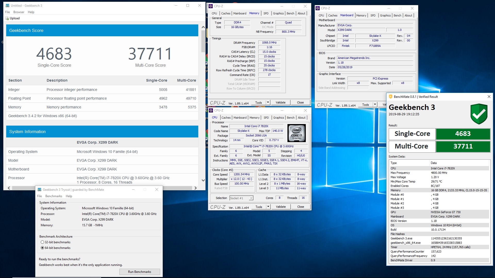Click Geekbench horizontal scrollbar left arrow

pos(9,188)
